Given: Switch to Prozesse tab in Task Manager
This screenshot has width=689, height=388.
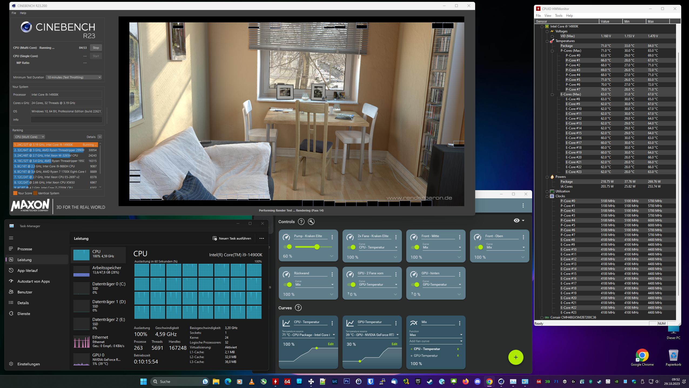Looking at the screenshot, I should pos(25,249).
